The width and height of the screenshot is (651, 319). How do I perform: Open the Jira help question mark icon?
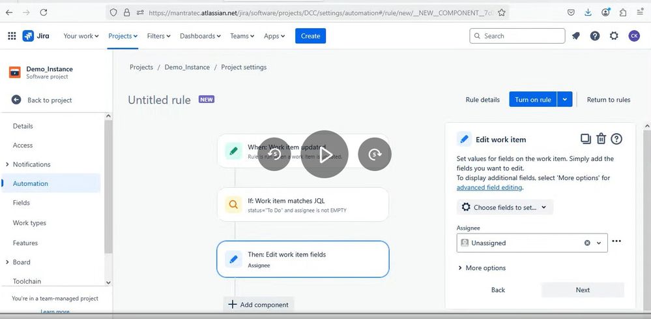point(595,36)
